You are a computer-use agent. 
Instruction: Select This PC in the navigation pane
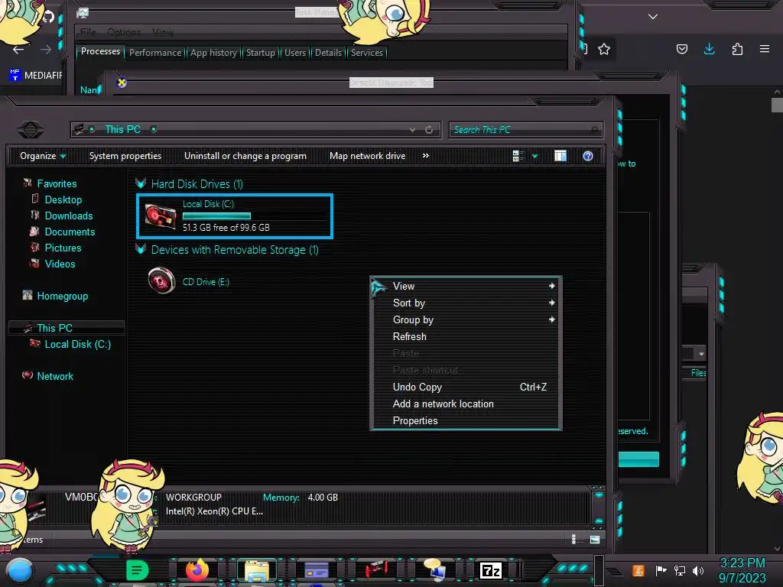pos(54,328)
